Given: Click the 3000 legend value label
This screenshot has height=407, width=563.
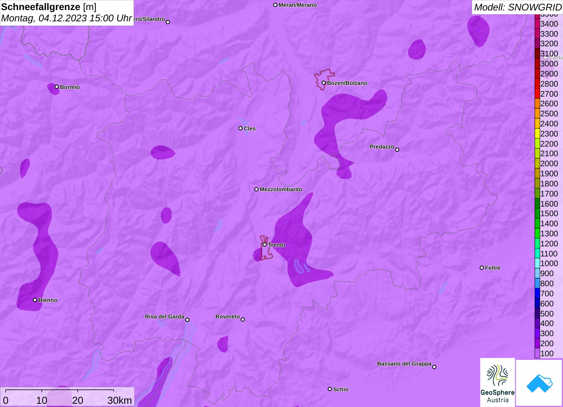Looking at the screenshot, I should (x=549, y=64).
